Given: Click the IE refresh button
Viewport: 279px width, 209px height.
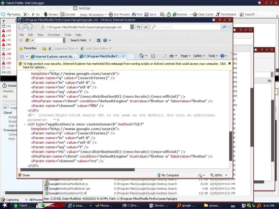Looking at the screenshot, I should pyautogui.click(x=139, y=27).
